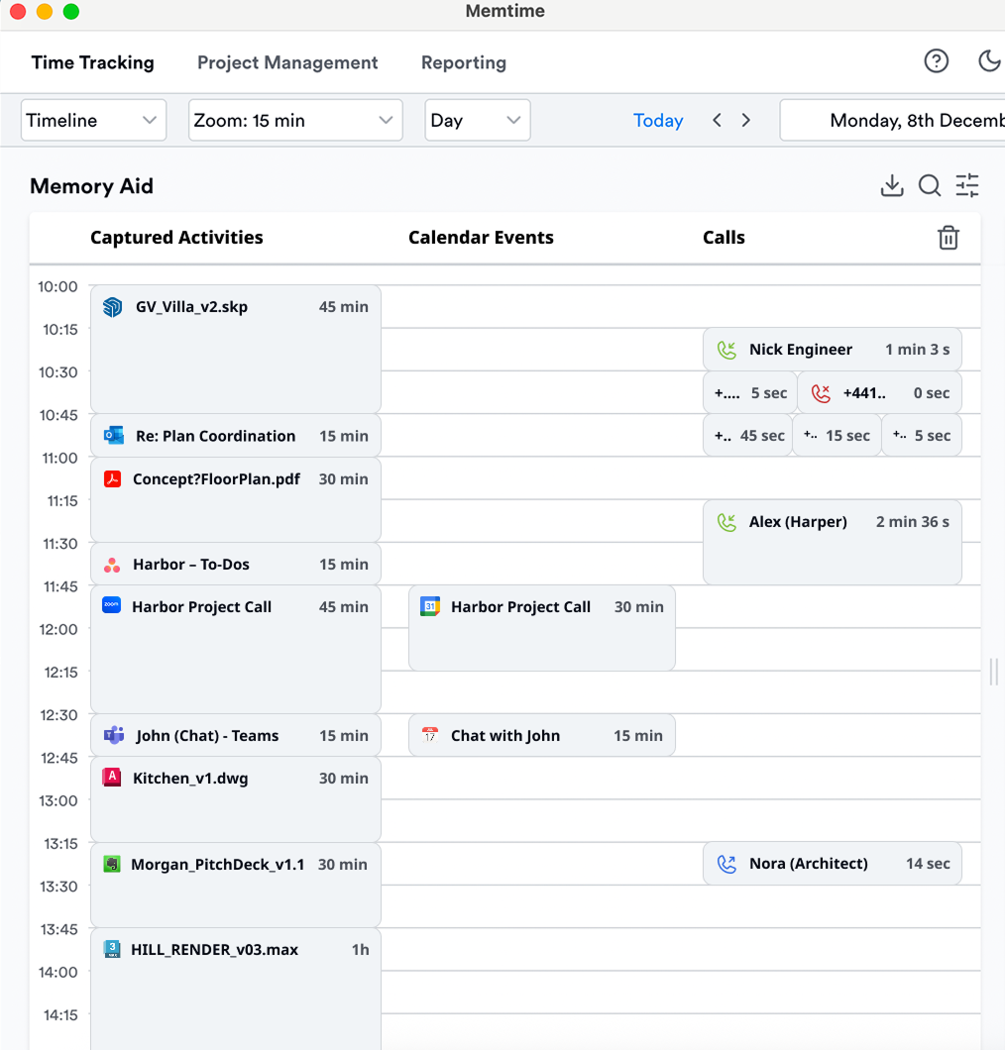This screenshot has height=1050, width=1005.
Task: Open the Timeline view dropdown
Action: click(x=93, y=120)
